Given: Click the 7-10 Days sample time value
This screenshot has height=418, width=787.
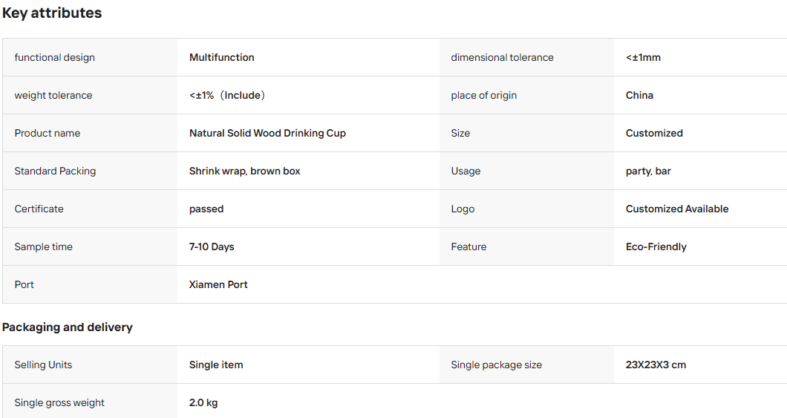Looking at the screenshot, I should [212, 247].
